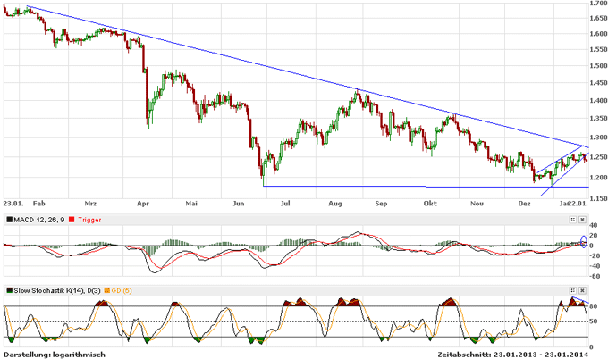The image size is (608, 359).
Task: Click the 'Jul' month label on time axis
Action: (x=284, y=204)
